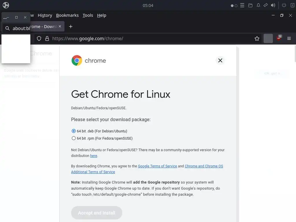Click the page vertical scrollbar
296x222 pixels.
coord(295,53)
